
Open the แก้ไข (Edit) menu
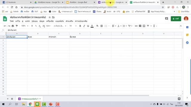[18, 21]
